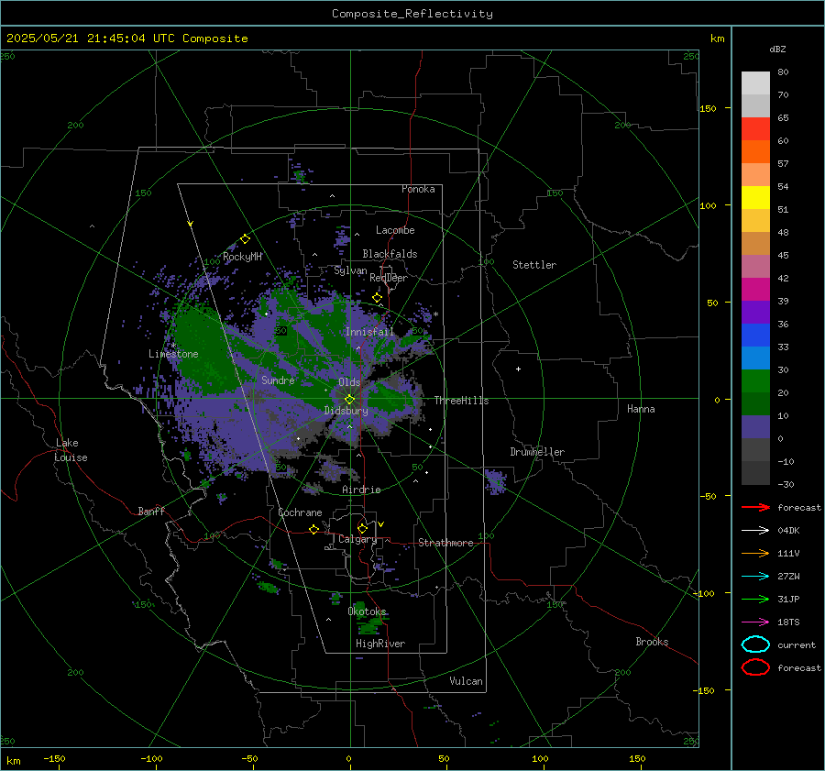Select the Sundre label

click(278, 380)
